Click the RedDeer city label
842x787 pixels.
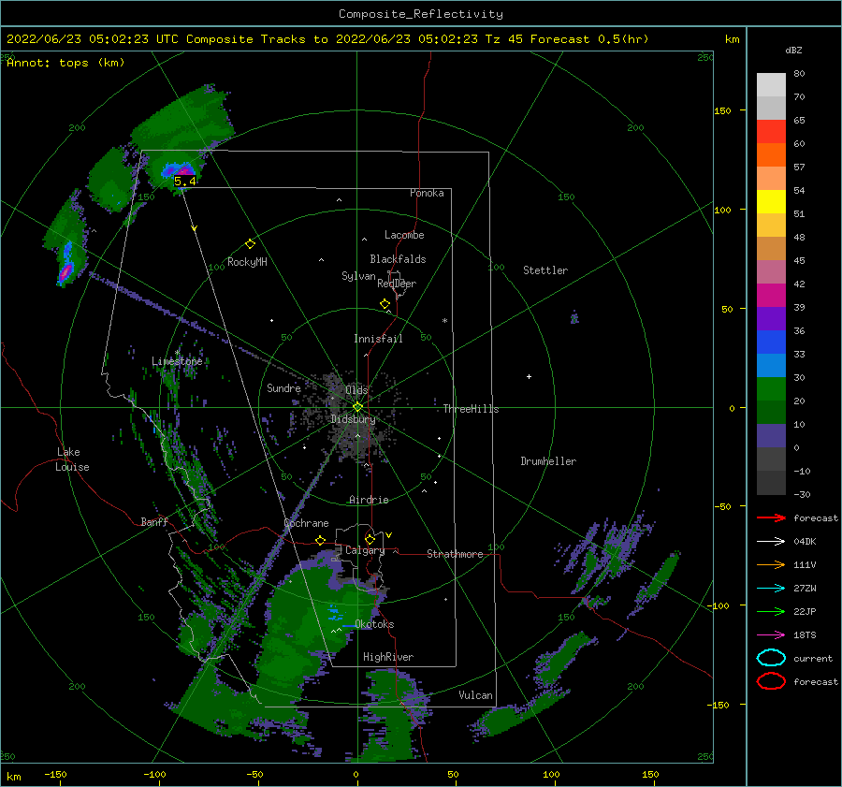click(x=397, y=284)
